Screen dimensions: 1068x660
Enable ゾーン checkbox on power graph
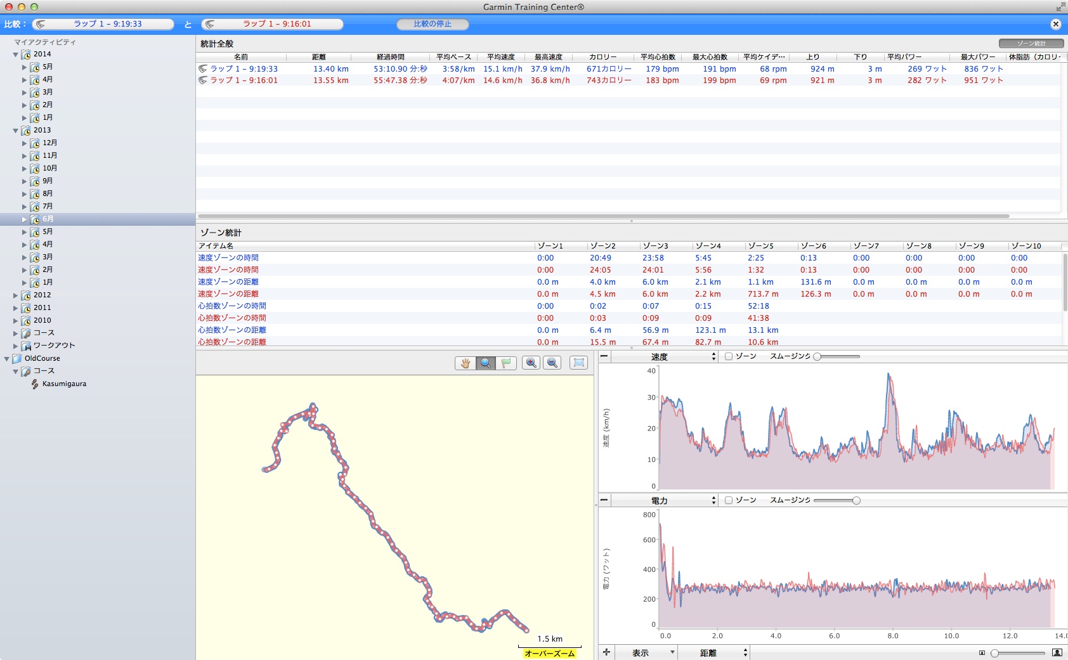pyautogui.click(x=729, y=500)
